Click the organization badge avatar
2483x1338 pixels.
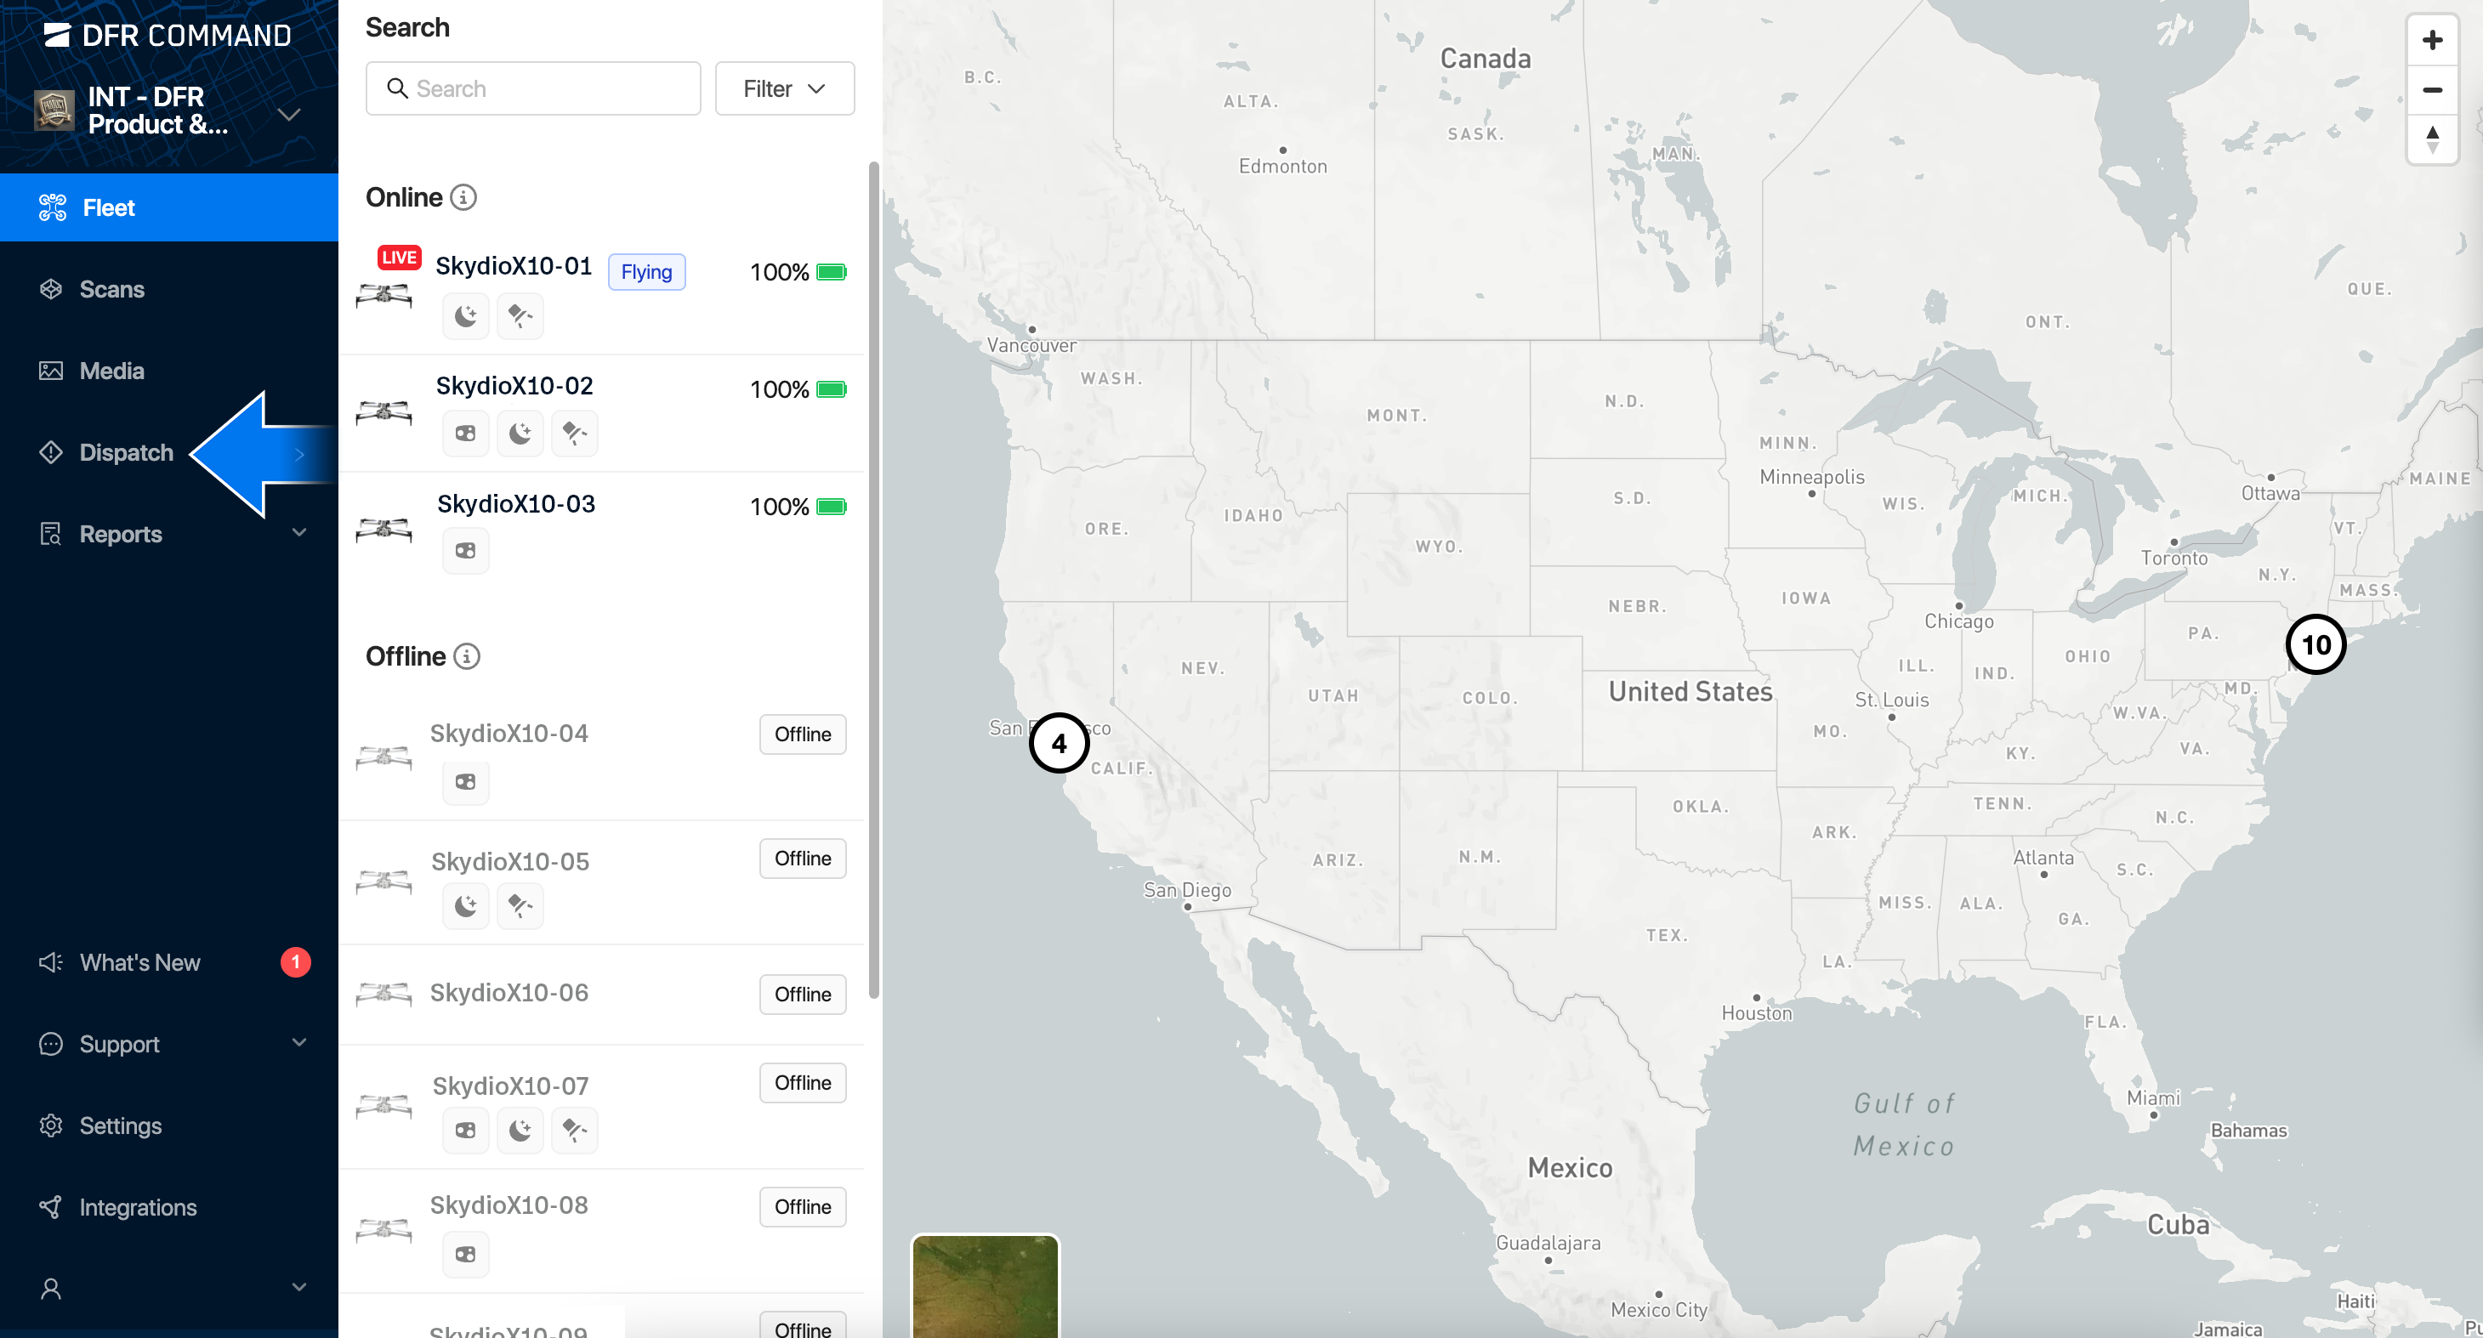pyautogui.click(x=55, y=110)
